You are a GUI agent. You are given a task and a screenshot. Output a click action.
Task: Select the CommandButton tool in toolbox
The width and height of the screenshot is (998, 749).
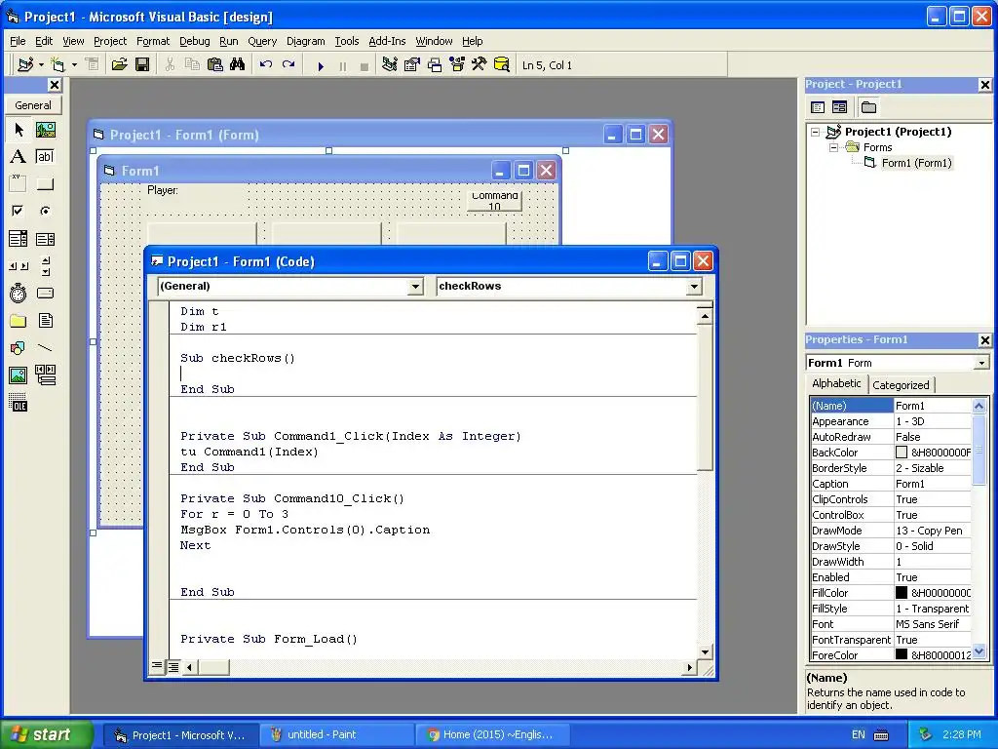point(45,184)
